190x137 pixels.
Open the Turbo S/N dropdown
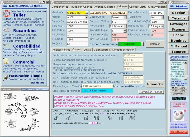[x=162, y=17]
